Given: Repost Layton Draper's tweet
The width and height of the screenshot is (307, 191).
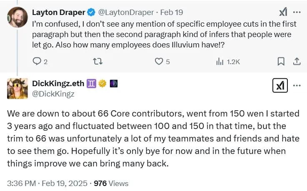Looking at the screenshot, I should click(x=97, y=62).
